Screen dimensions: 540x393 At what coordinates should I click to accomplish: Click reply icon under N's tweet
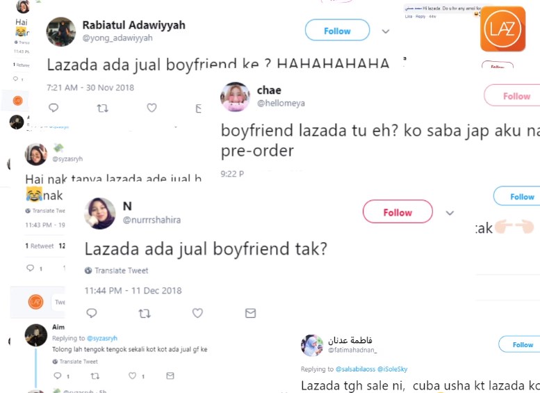(92, 313)
